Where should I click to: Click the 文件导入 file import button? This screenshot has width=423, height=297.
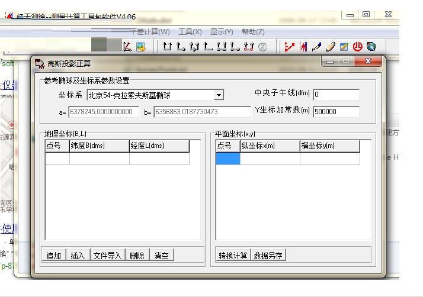107,256
